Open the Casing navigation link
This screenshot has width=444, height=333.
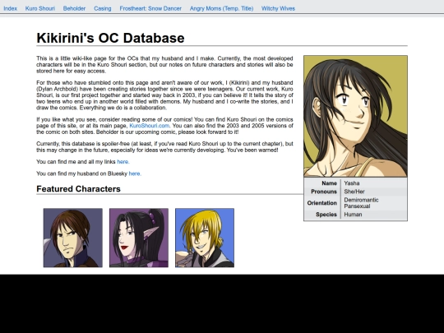(103, 8)
